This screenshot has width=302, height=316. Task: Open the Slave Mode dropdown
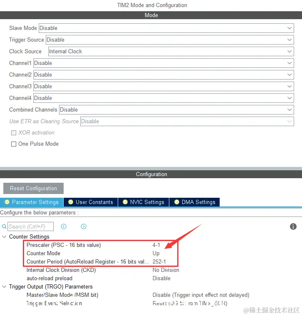point(166,28)
